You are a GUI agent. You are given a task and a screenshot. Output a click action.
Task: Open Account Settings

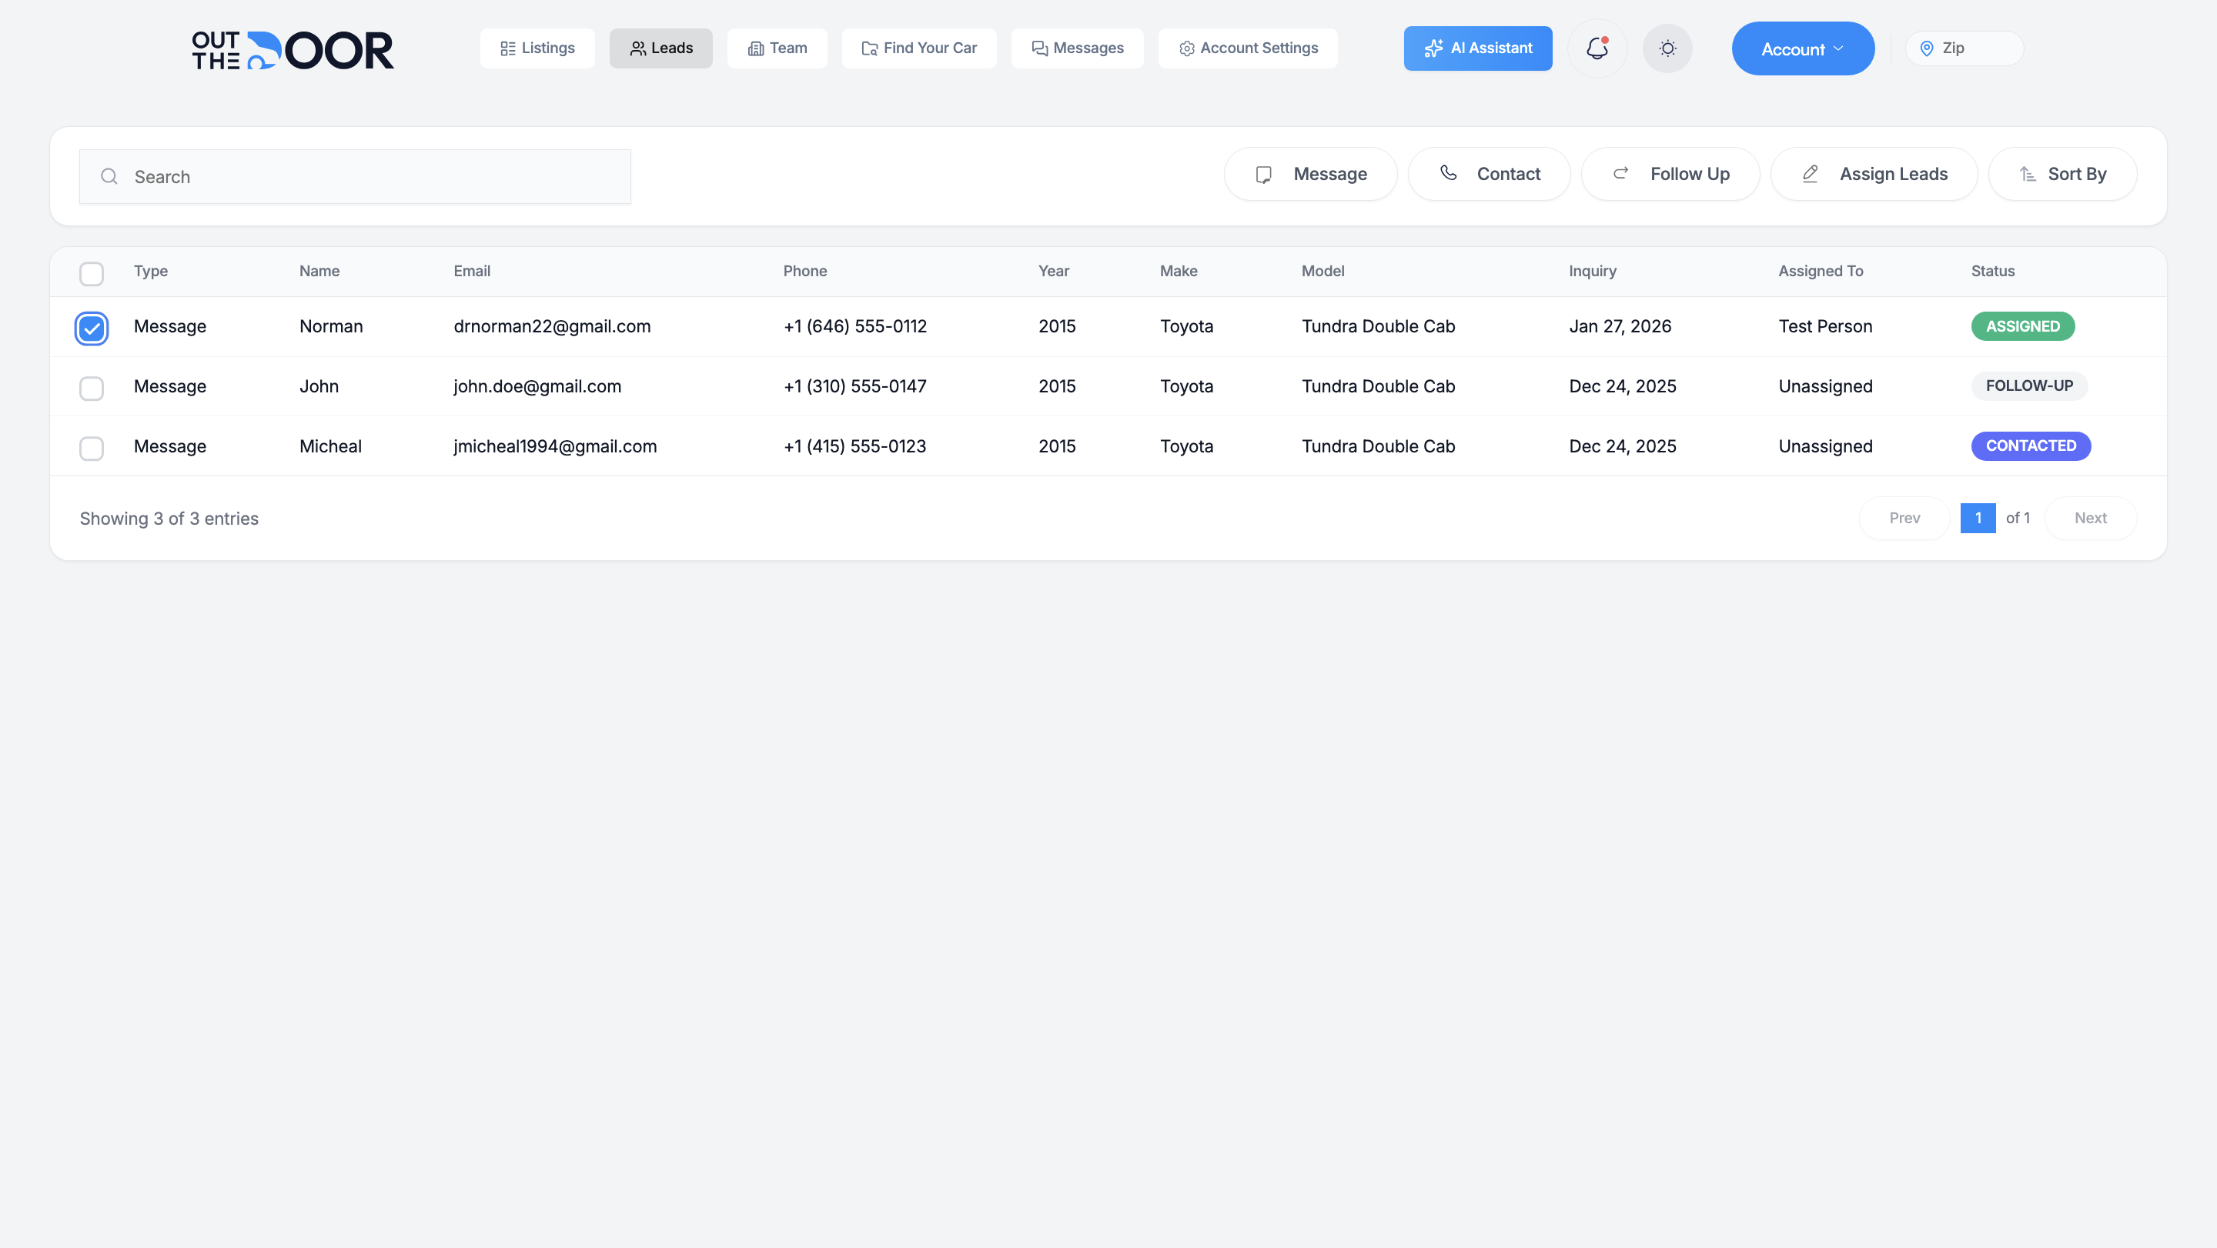click(x=1247, y=48)
